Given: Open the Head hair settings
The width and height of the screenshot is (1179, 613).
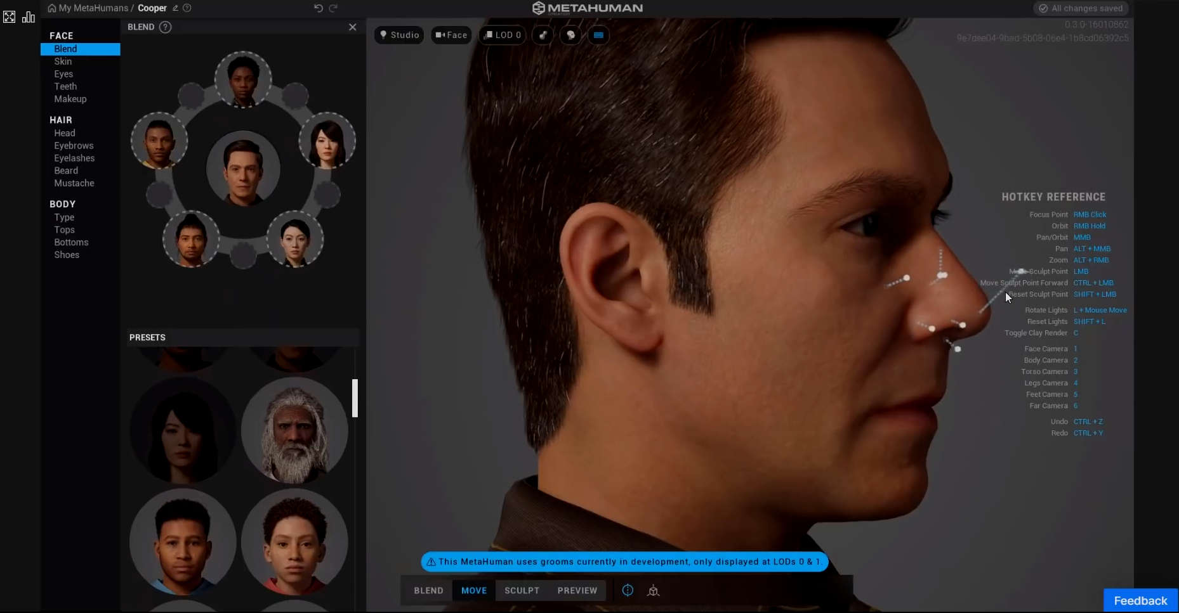Looking at the screenshot, I should [x=65, y=133].
